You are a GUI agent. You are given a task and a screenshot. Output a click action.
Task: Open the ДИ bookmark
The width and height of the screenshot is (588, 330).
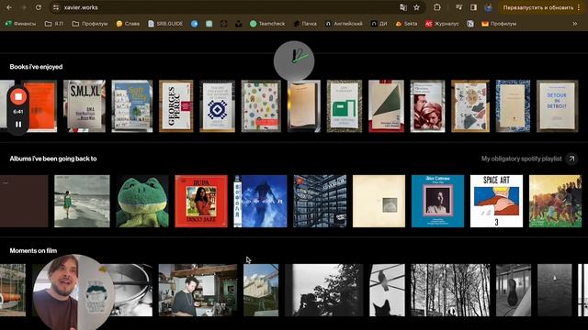[x=379, y=24]
